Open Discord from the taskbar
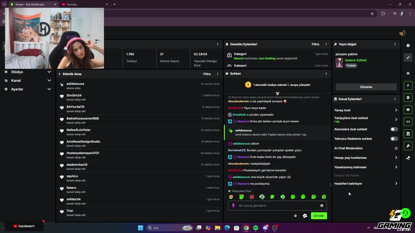Viewport: 415px width, 233px height. click(265, 228)
